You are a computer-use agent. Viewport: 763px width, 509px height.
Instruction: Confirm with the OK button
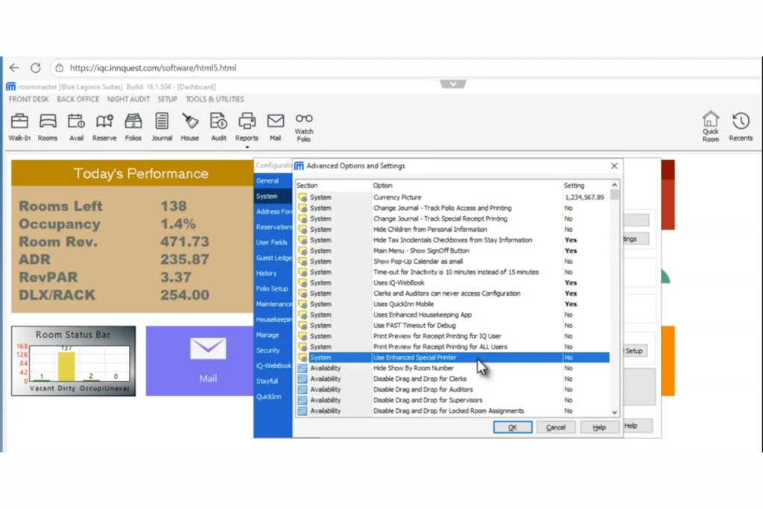[x=513, y=427]
